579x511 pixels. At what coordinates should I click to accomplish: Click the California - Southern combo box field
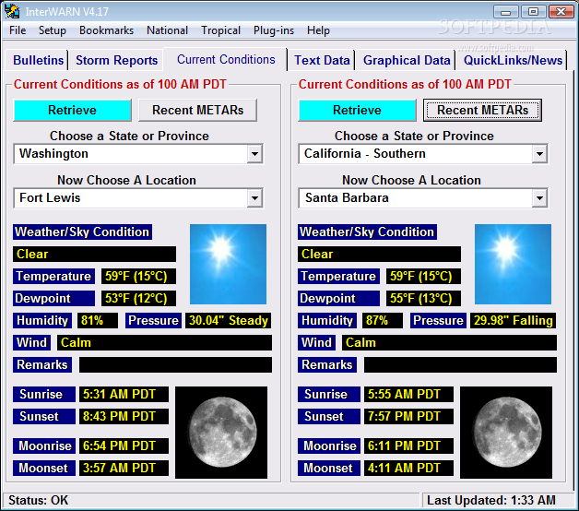click(x=423, y=154)
